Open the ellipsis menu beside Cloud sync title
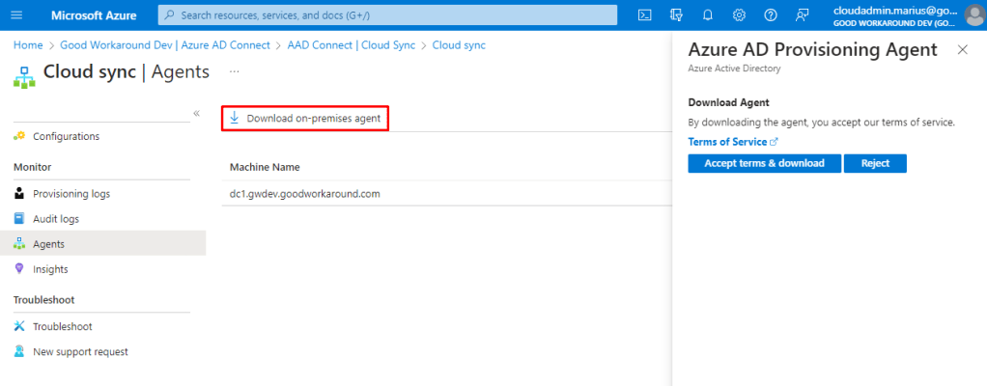Viewport: 987px width, 386px height. (234, 72)
